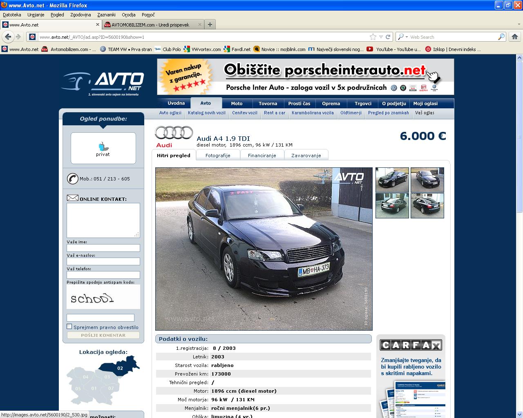Go to the Moto navigation item

click(237, 103)
